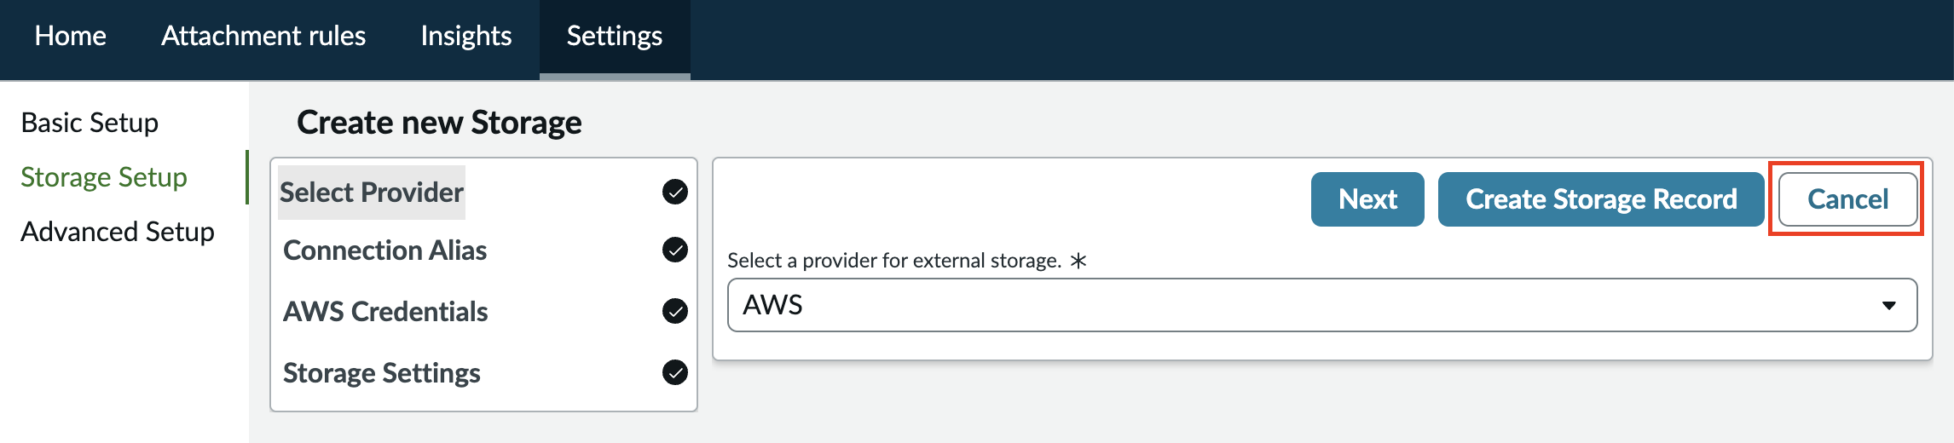Select the Select Provider step
The height and width of the screenshot is (443, 1954).
(x=372, y=193)
